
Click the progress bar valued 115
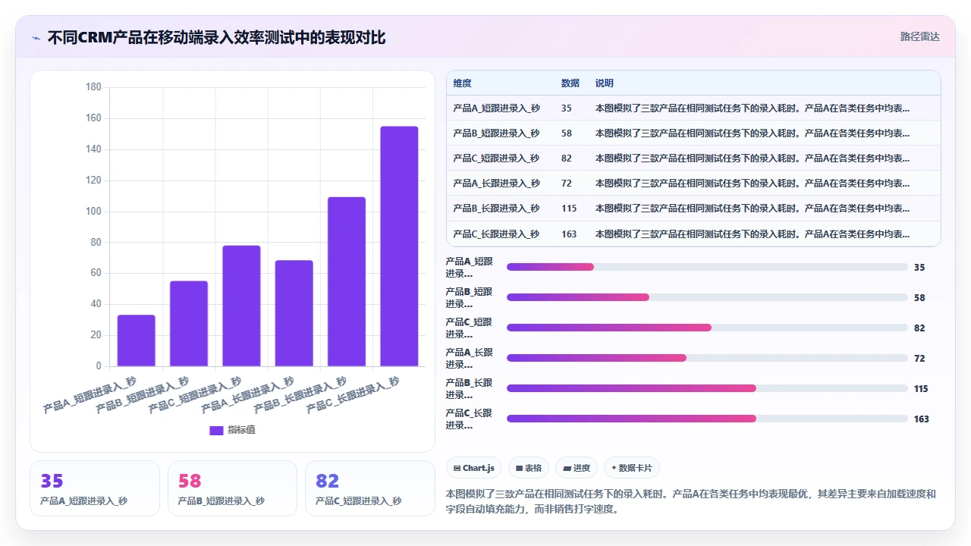click(707, 388)
